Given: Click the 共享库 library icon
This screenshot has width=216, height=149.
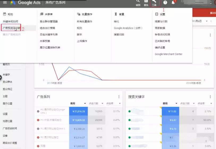Looking at the screenshot, I should coord(42,14).
